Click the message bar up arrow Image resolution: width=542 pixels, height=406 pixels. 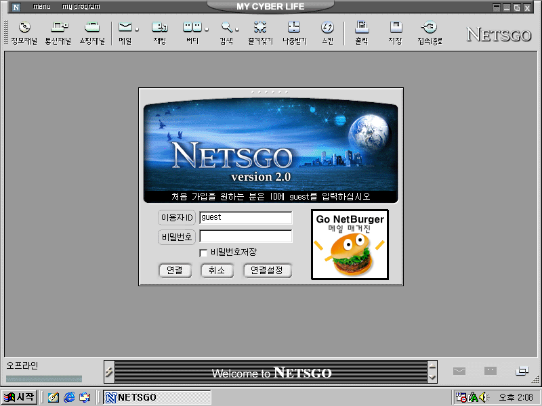pos(432,366)
